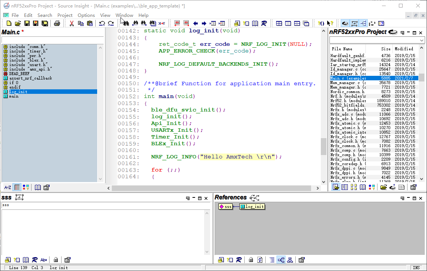
Task: Click the project file list scroll down arrow
Action: 421,179
